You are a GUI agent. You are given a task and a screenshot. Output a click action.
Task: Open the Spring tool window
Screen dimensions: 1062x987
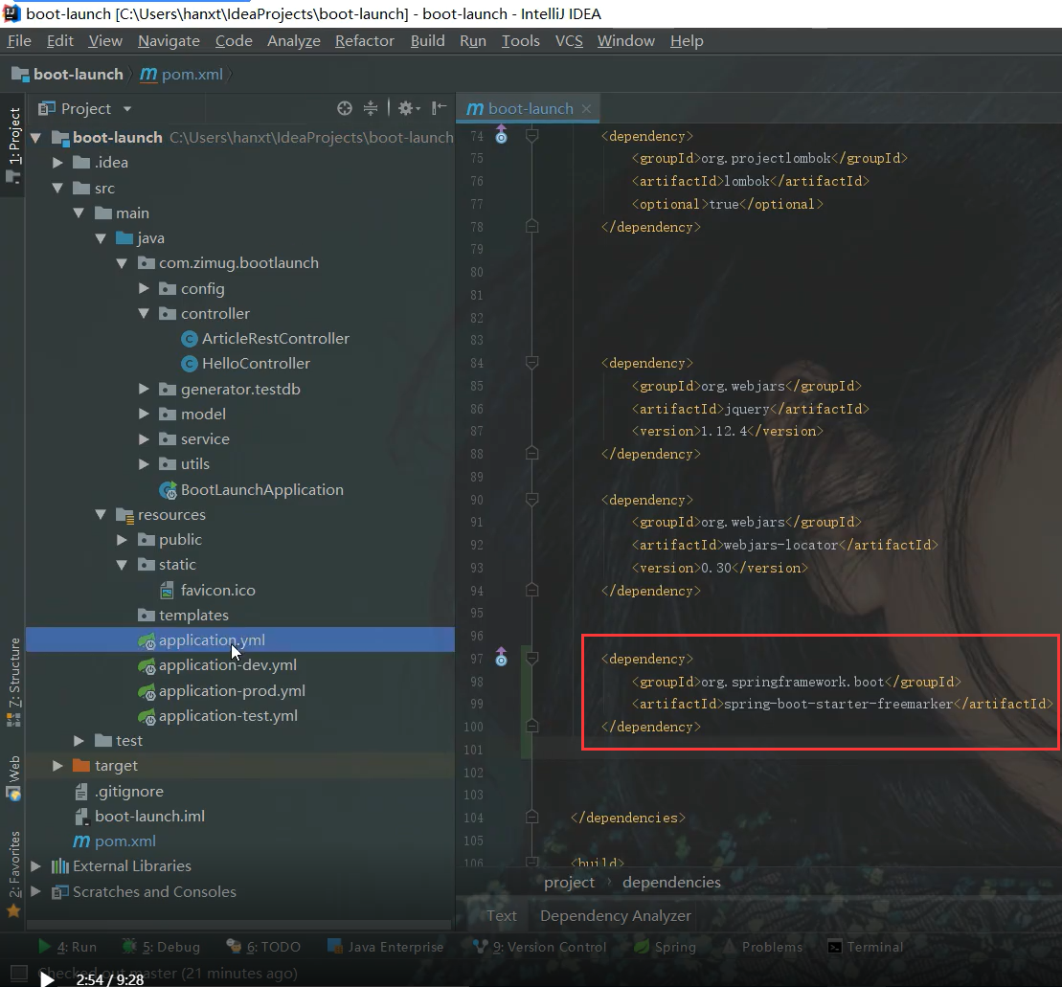pyautogui.click(x=666, y=947)
